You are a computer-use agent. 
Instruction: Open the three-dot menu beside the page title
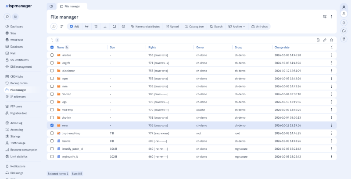(332, 17)
